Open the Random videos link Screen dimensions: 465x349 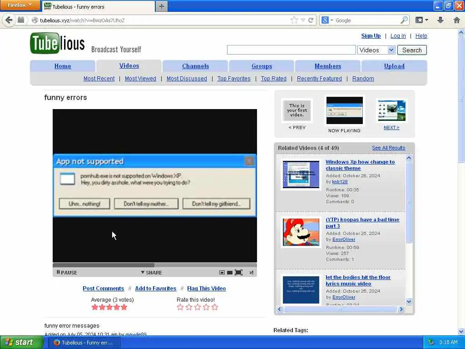click(363, 78)
